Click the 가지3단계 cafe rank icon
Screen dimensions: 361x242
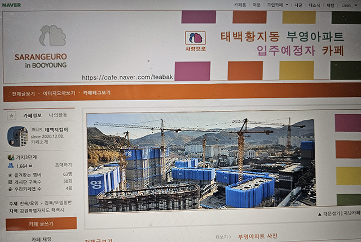click(x=11, y=157)
